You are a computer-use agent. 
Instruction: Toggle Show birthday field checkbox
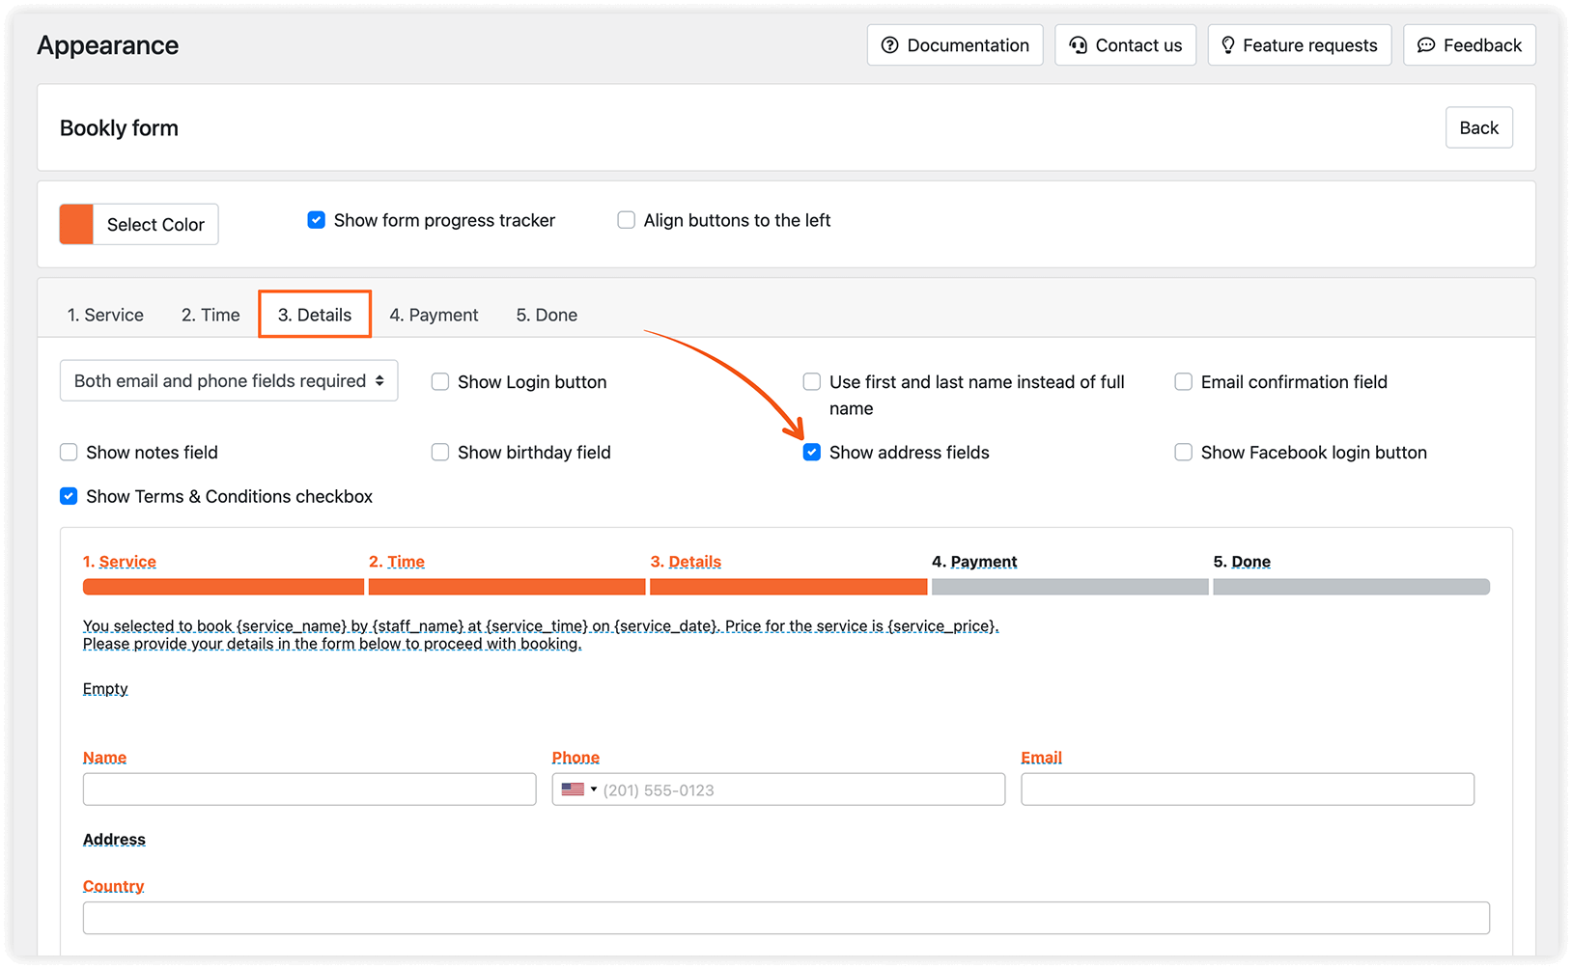440,452
